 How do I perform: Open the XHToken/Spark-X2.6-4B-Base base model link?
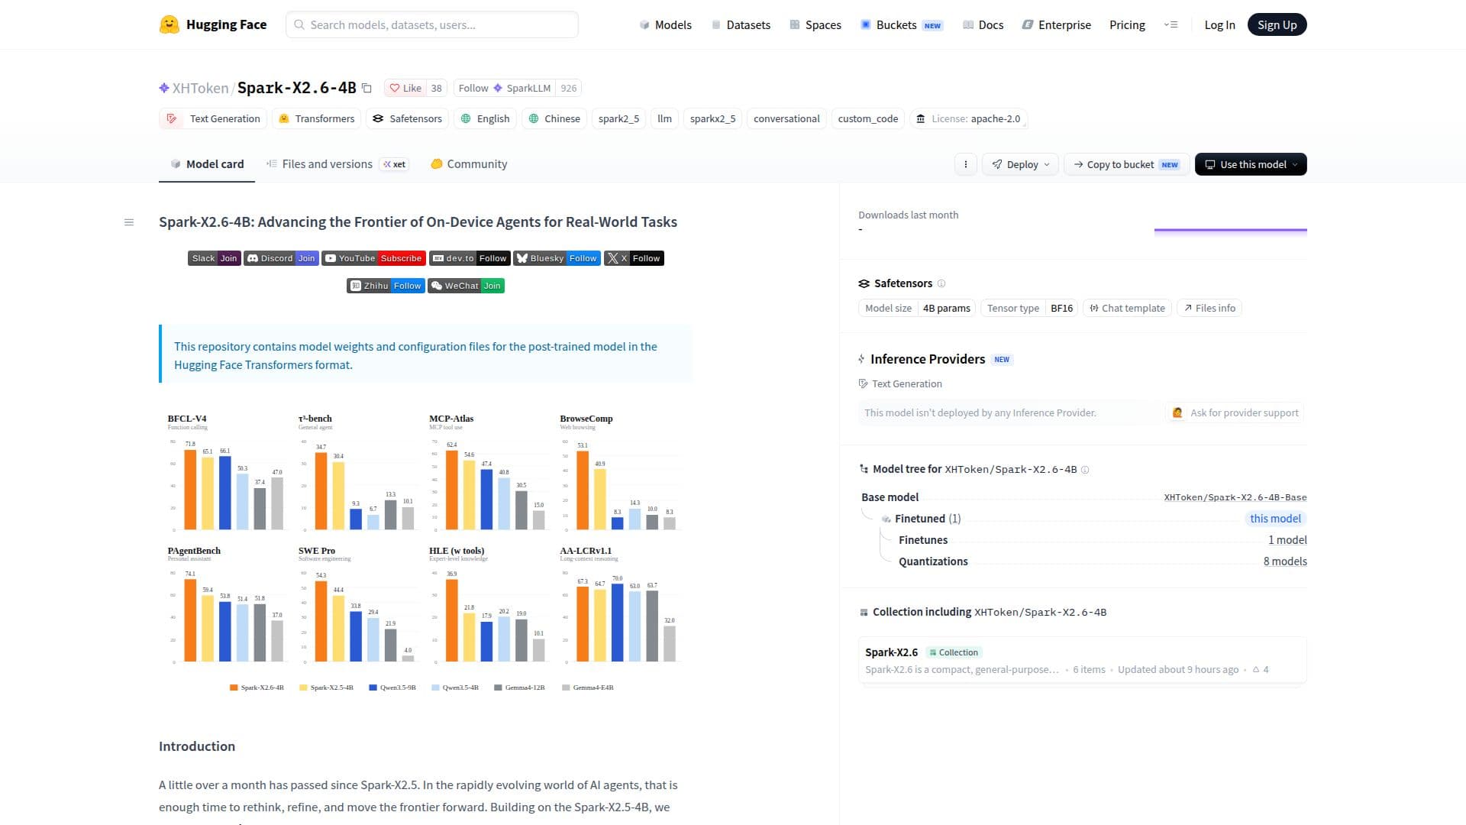click(x=1235, y=497)
